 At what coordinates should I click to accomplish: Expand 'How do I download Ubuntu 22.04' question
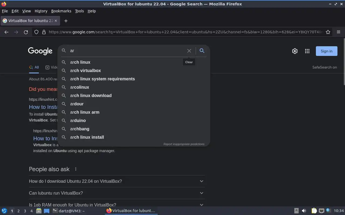(117, 181)
